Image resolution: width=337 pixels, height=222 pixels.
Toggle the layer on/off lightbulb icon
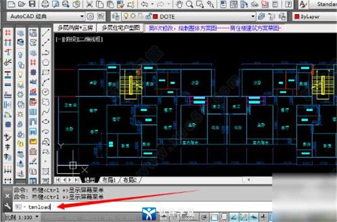[126, 16]
